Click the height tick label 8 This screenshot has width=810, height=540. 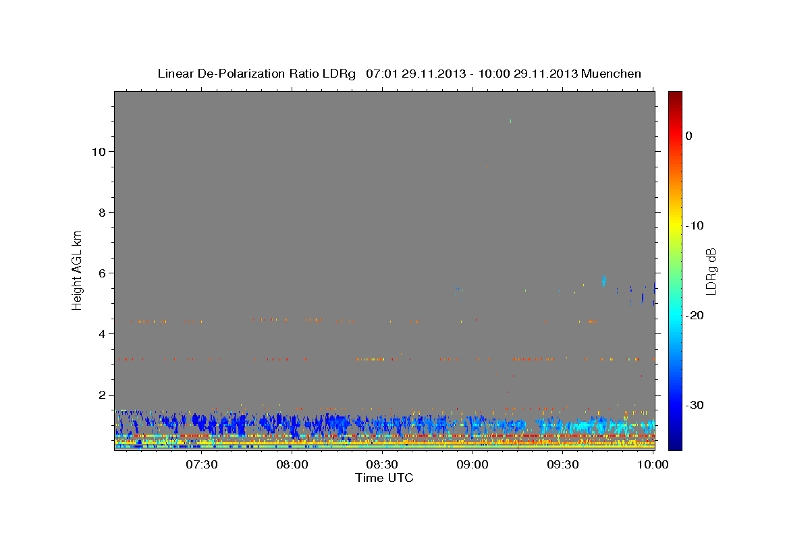point(101,213)
